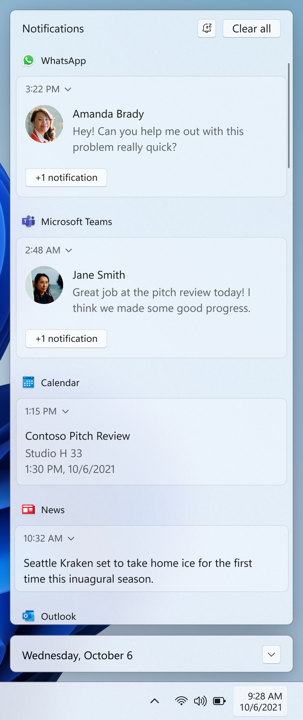This screenshot has height=720, width=303.
Task: Open Amanda Brady's message text
Action: click(x=158, y=139)
